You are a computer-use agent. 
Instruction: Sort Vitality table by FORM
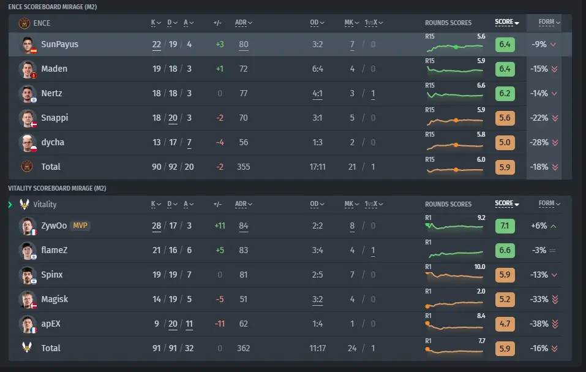pos(549,203)
